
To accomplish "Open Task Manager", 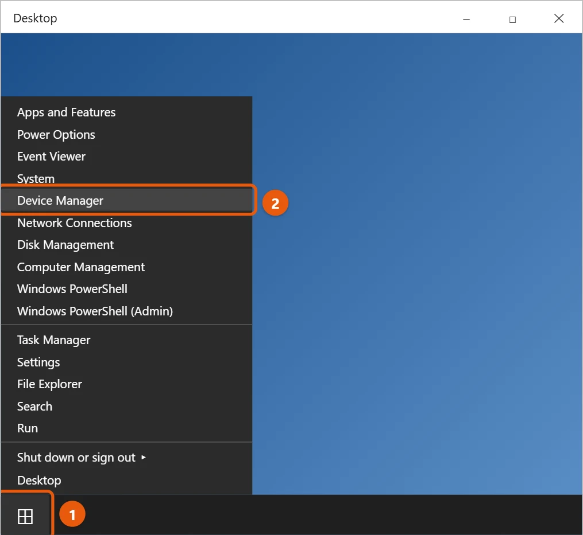I will click(x=126, y=340).
